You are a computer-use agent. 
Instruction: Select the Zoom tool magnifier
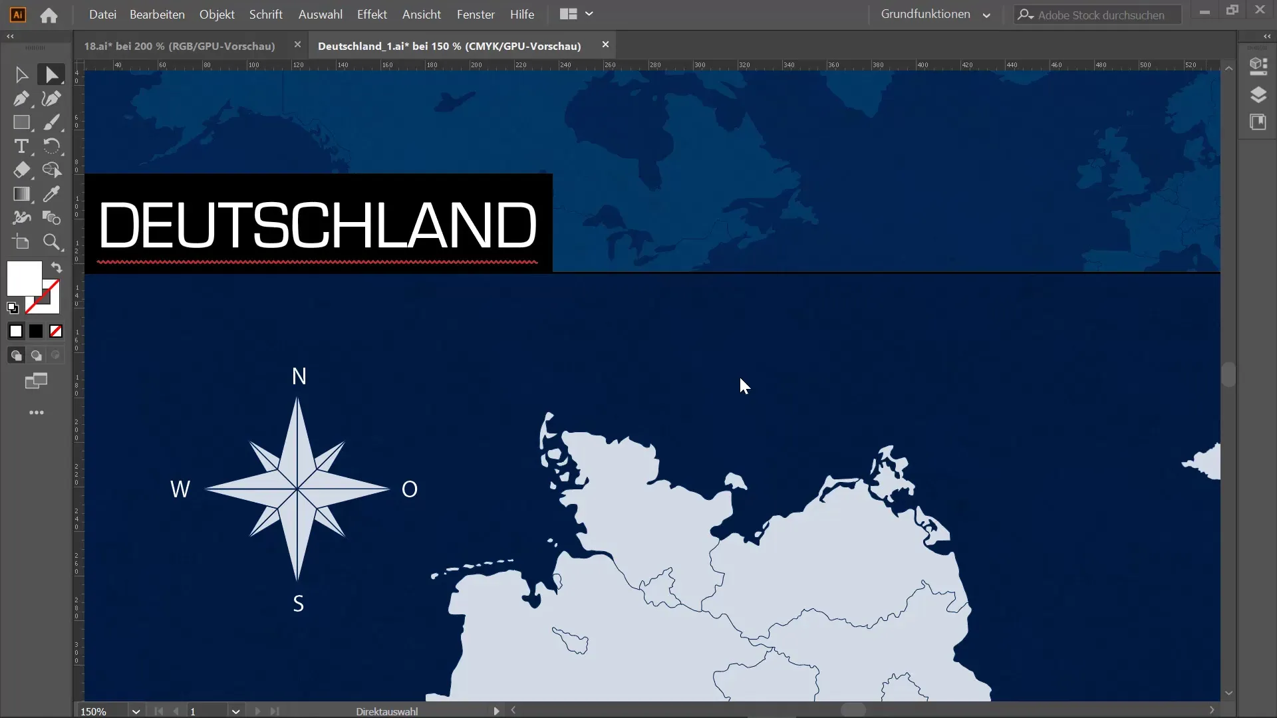click(x=51, y=242)
